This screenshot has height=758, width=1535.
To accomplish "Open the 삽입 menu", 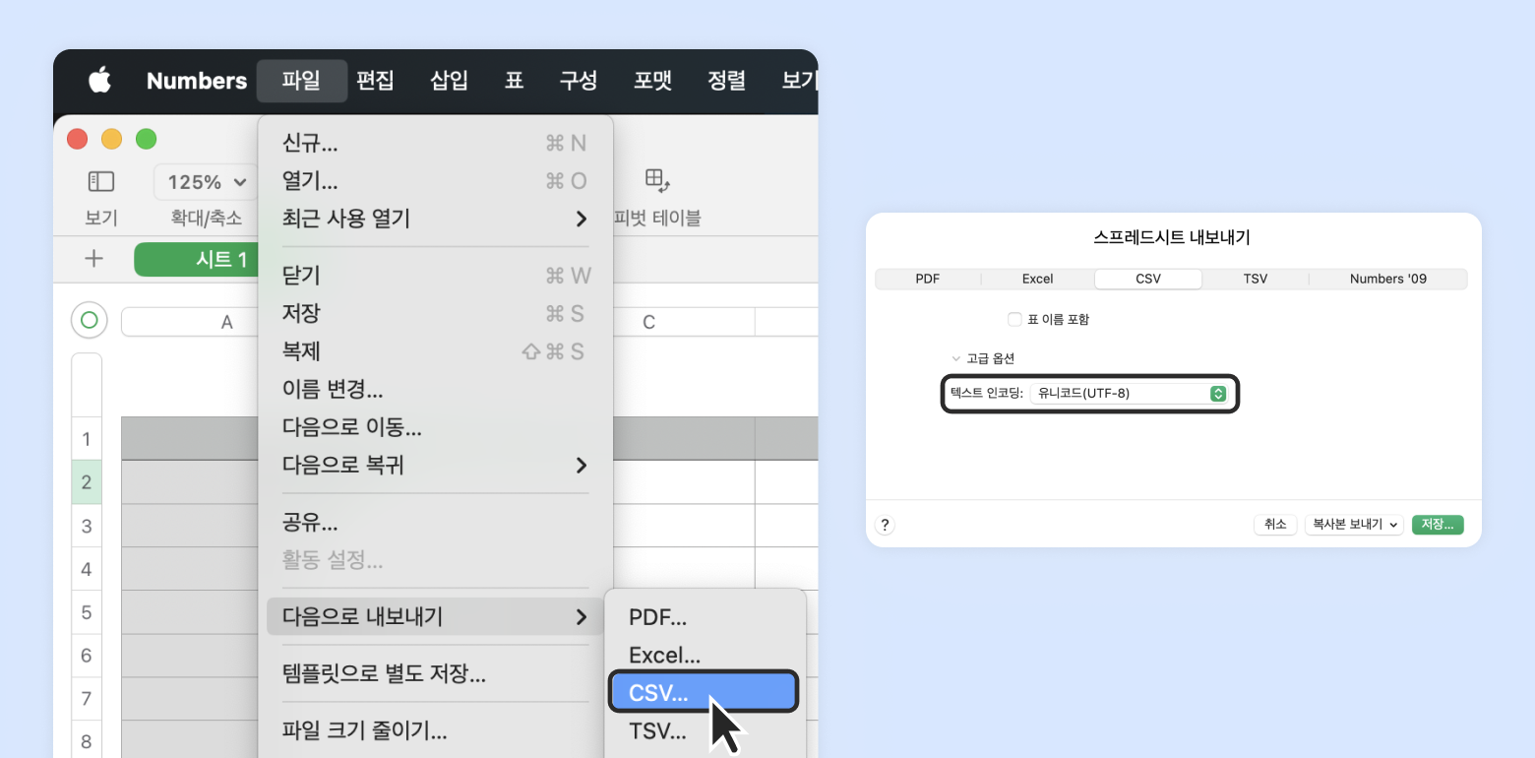I will (449, 81).
